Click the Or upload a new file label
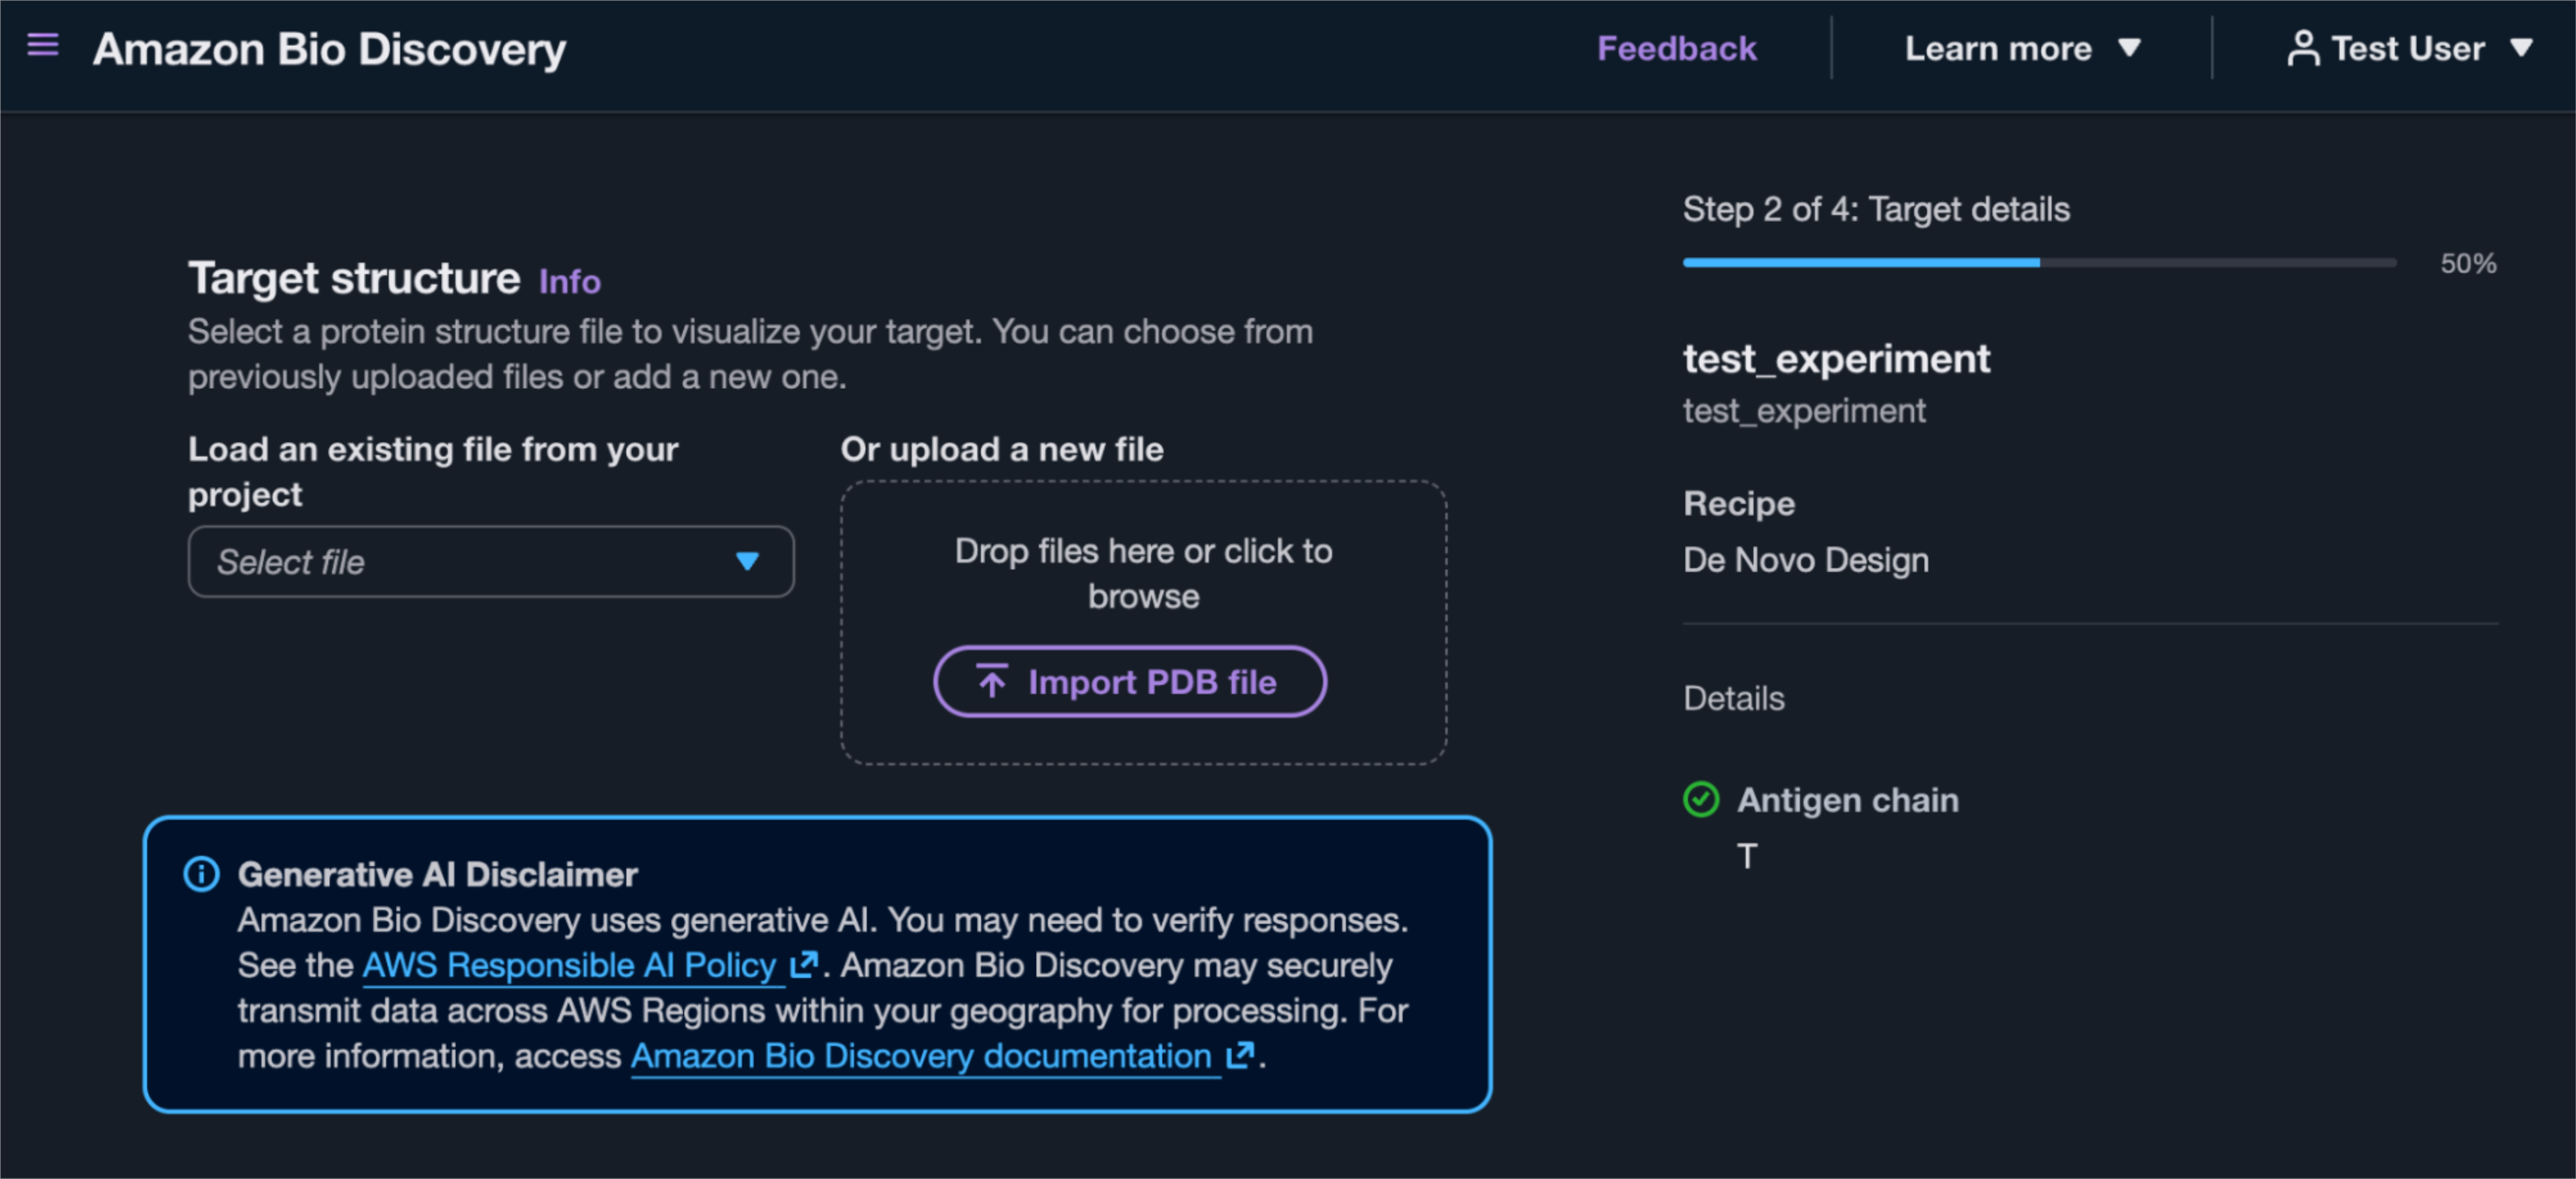This screenshot has width=2576, height=1179. click(x=1002, y=450)
